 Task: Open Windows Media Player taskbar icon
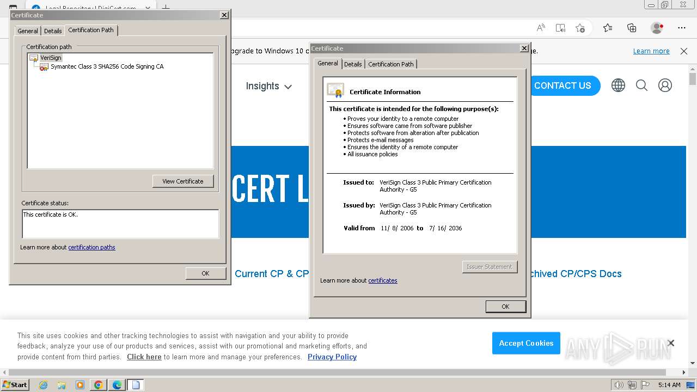coord(80,385)
